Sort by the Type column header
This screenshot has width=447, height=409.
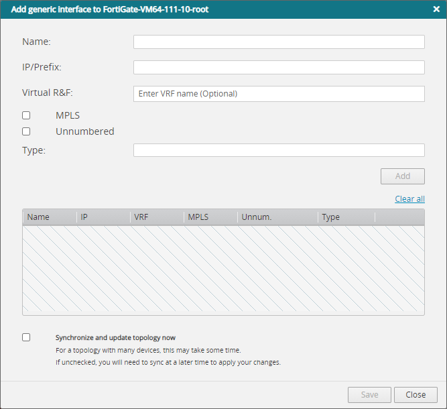click(346, 217)
